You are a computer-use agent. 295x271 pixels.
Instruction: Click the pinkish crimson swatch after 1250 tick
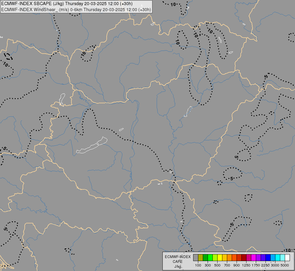click(x=249, y=257)
